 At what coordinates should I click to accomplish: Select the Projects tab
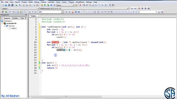coord(7,18)
